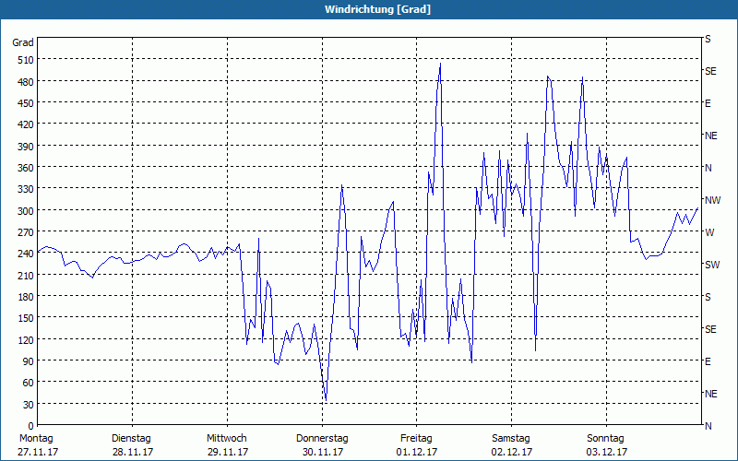
Task: Click the Windrichtung [Grad] chart title
Action: click(377, 9)
